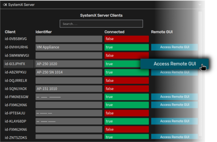This screenshot has height=142, width=217.
Task: Click the true status of id-FM6NE6GW
Action: pos(127,97)
